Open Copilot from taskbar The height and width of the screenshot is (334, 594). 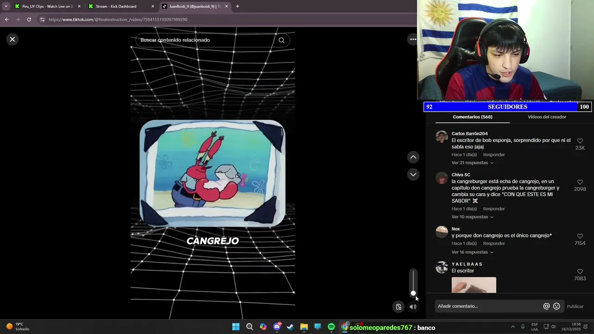pos(263,327)
